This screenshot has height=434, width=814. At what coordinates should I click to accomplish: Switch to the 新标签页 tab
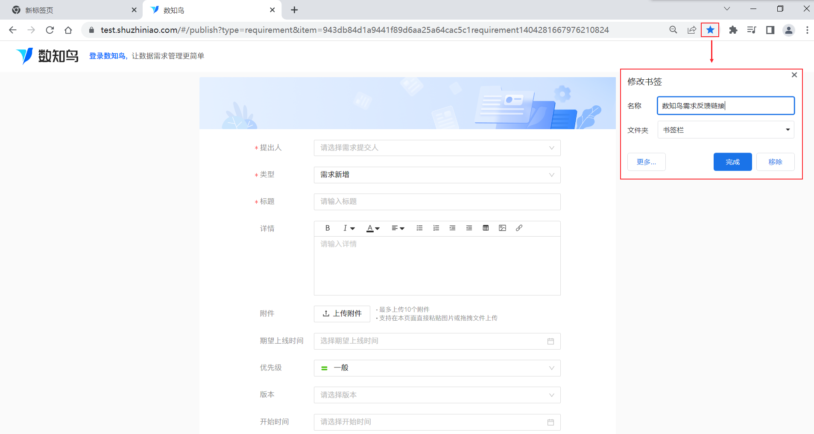click(72, 10)
